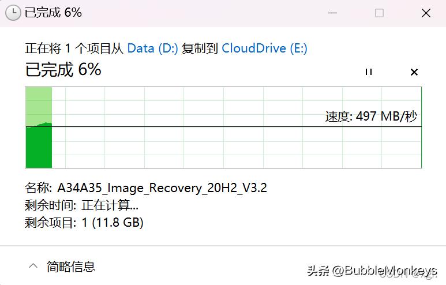Viewport: 446px width, 285px height.
Task: Click the 简略信息 label
Action: 71,267
